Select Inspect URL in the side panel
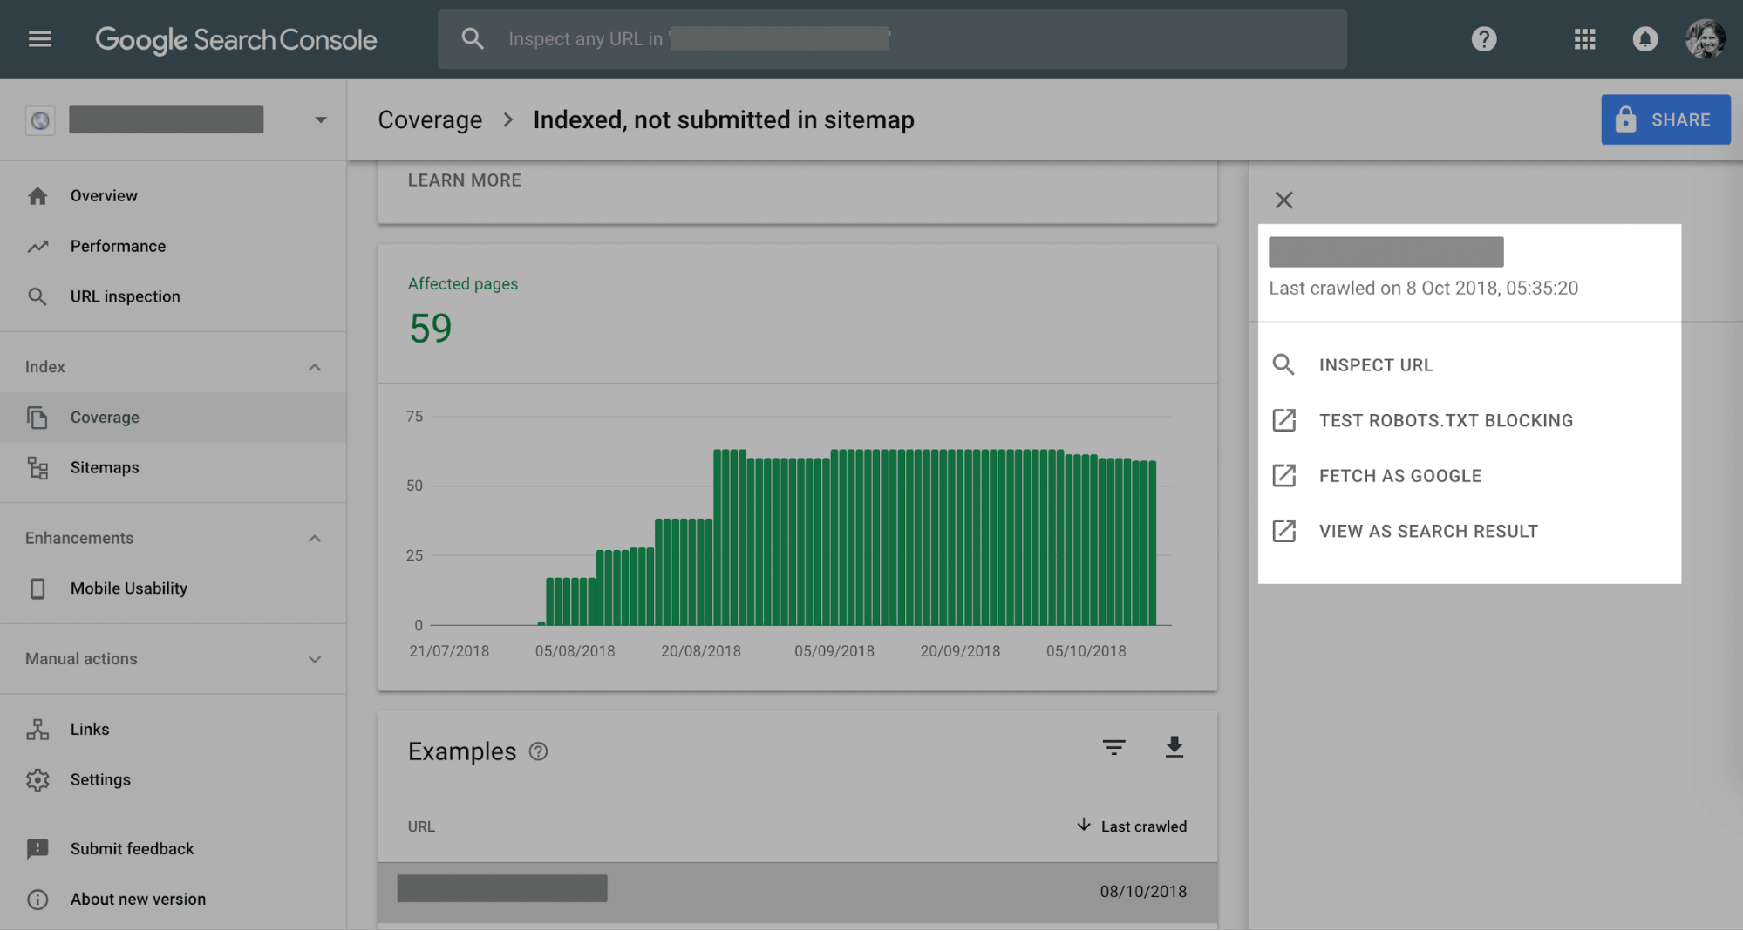The width and height of the screenshot is (1743, 931). coord(1375,365)
